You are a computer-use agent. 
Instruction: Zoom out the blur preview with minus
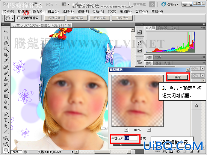[126, 130]
